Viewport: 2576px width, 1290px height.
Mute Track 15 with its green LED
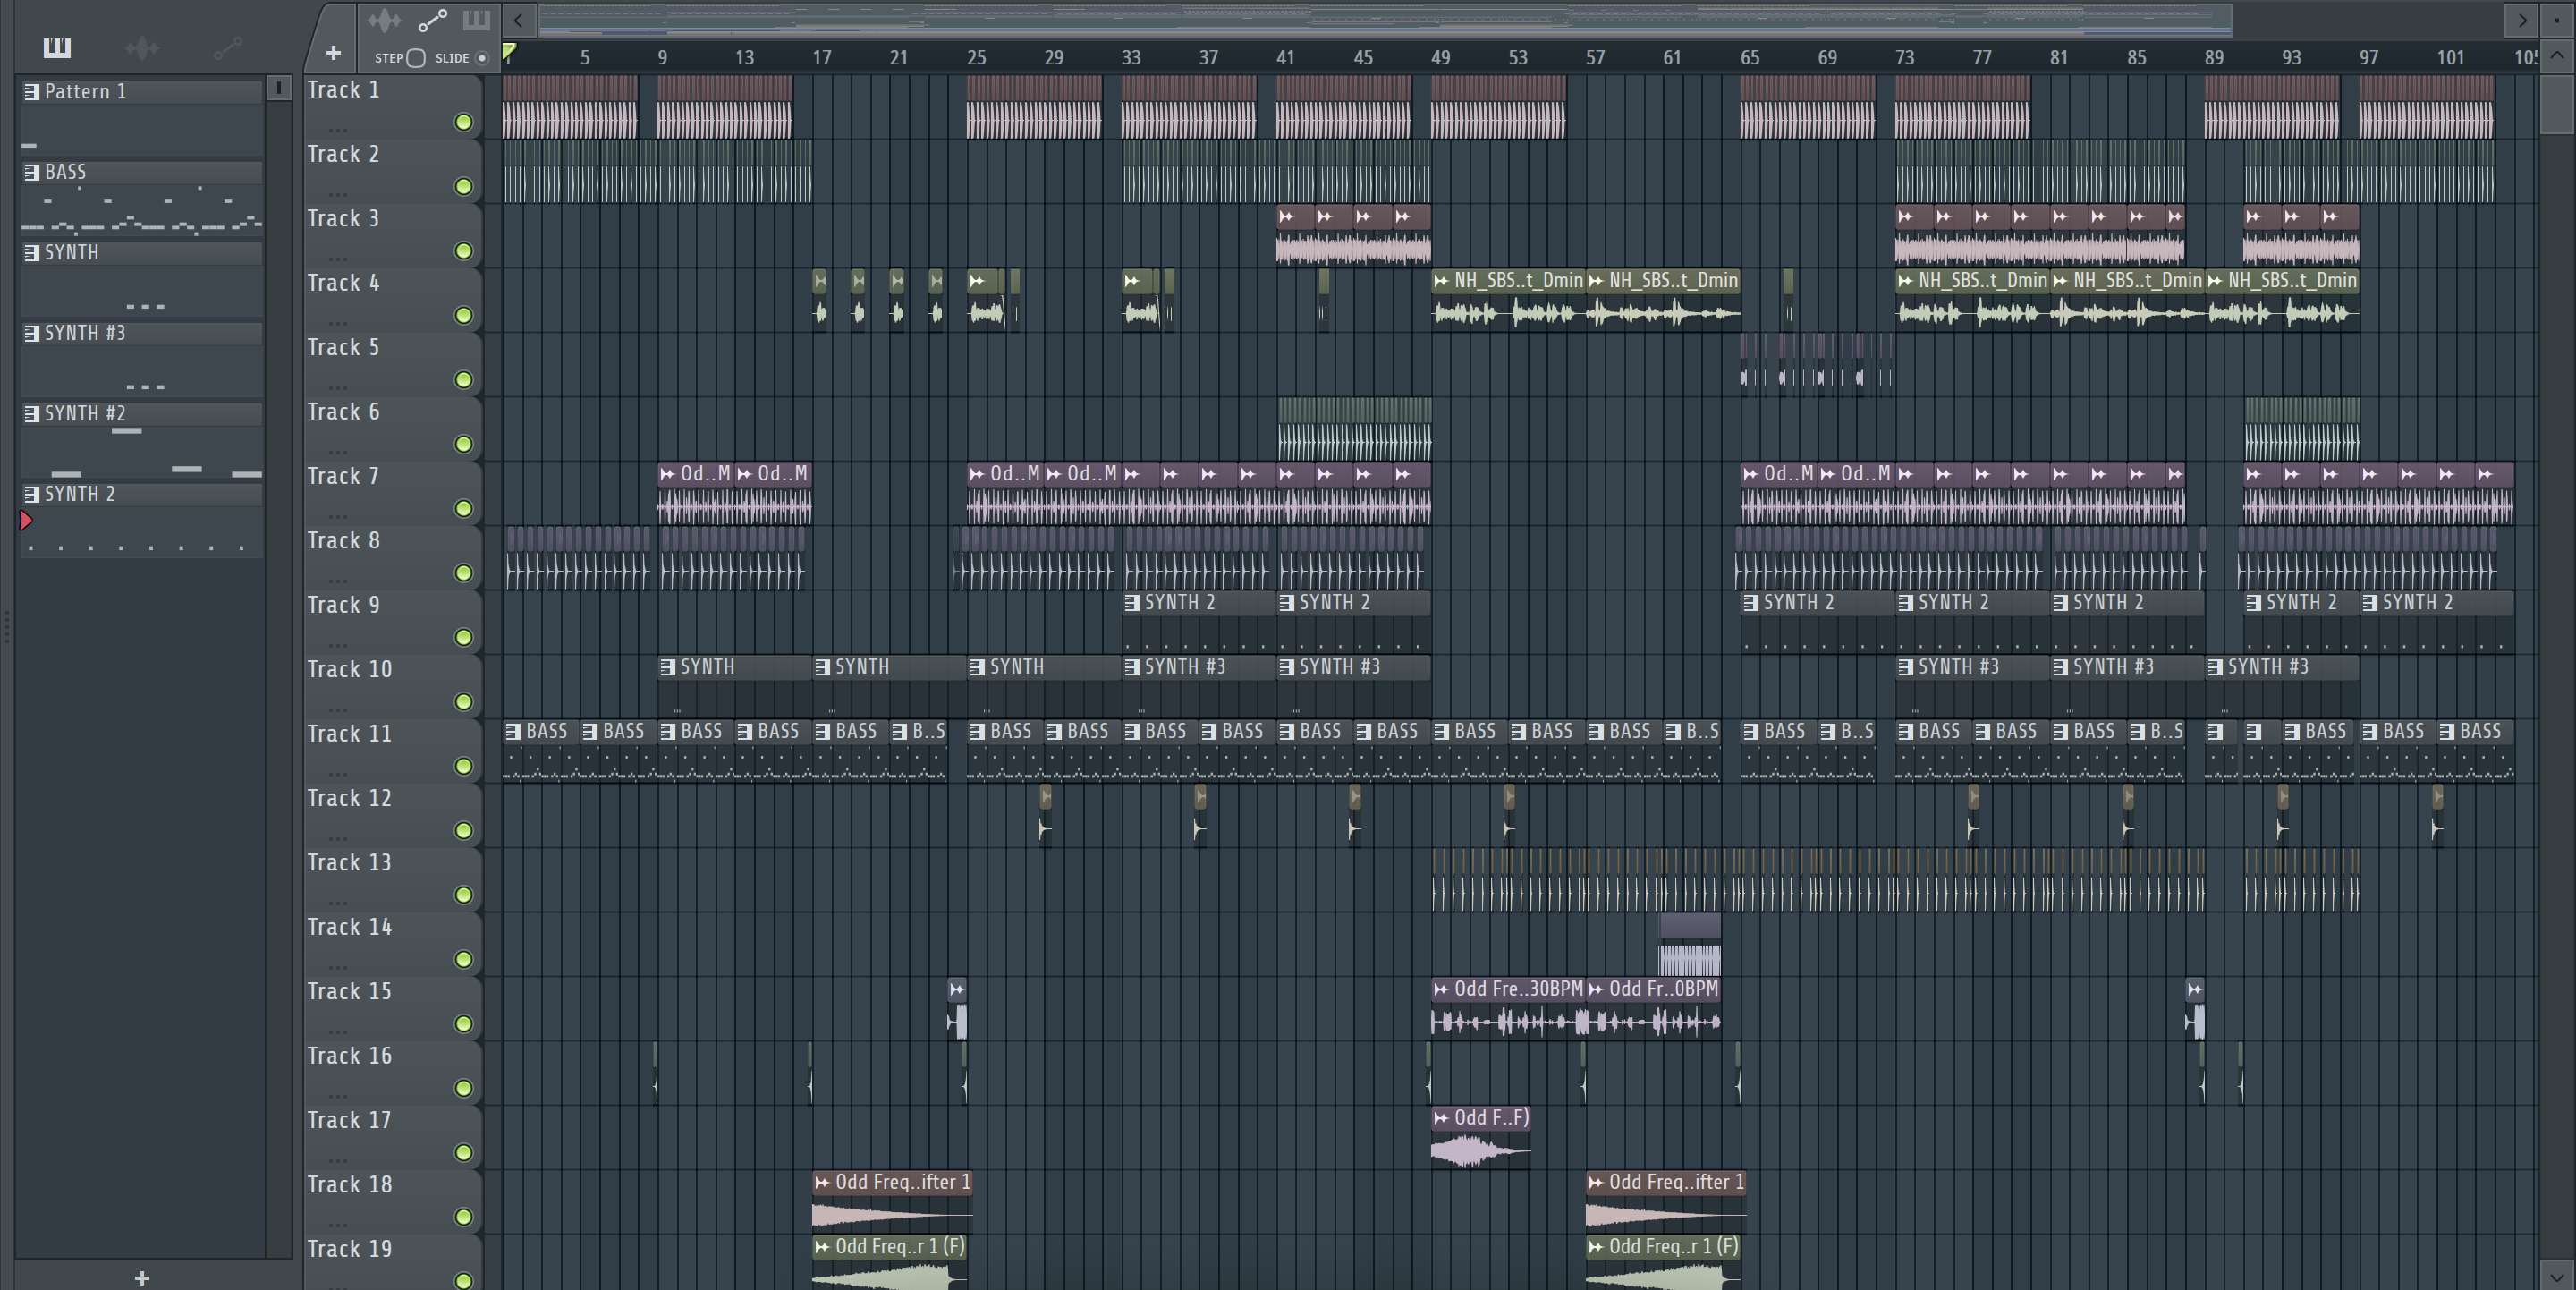coord(463,1023)
